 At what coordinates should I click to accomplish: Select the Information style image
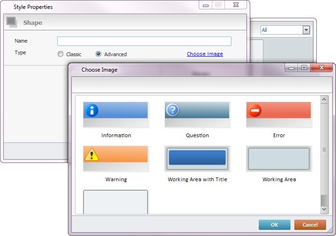(116, 115)
